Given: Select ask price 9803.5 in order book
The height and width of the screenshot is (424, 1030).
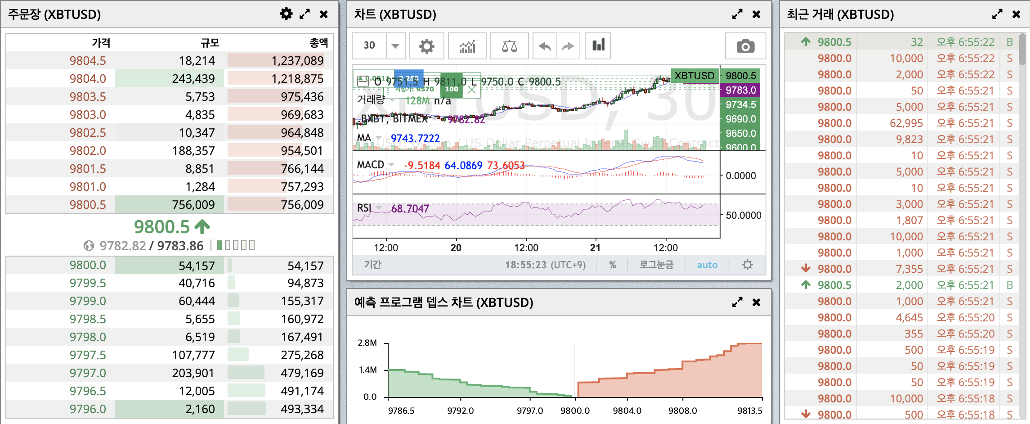Looking at the screenshot, I should pos(88,97).
